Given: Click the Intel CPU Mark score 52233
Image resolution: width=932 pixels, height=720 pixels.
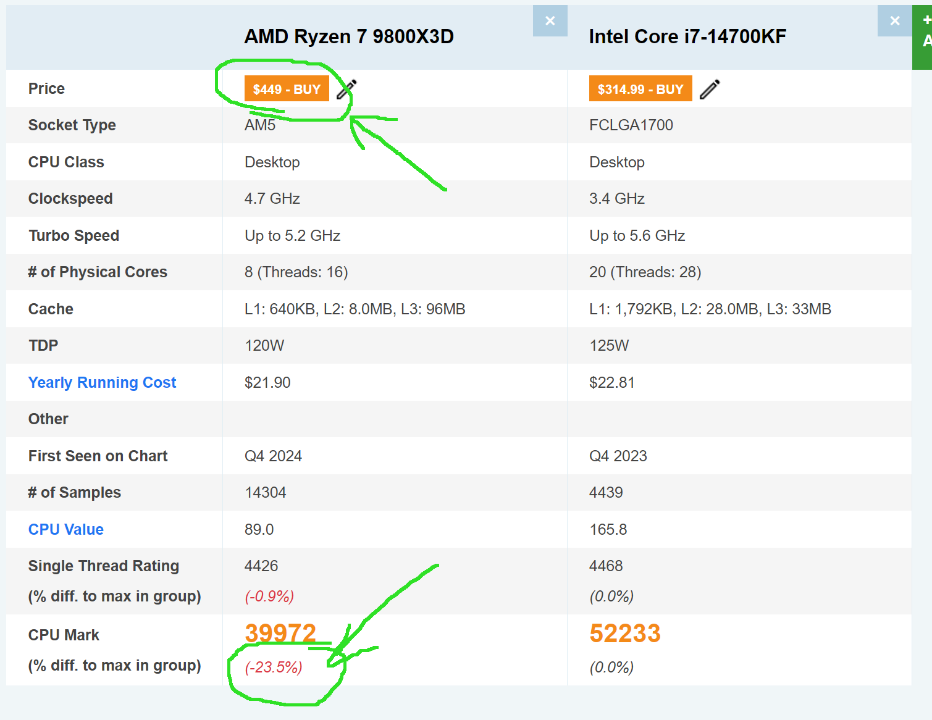Looking at the screenshot, I should pyautogui.click(x=625, y=633).
